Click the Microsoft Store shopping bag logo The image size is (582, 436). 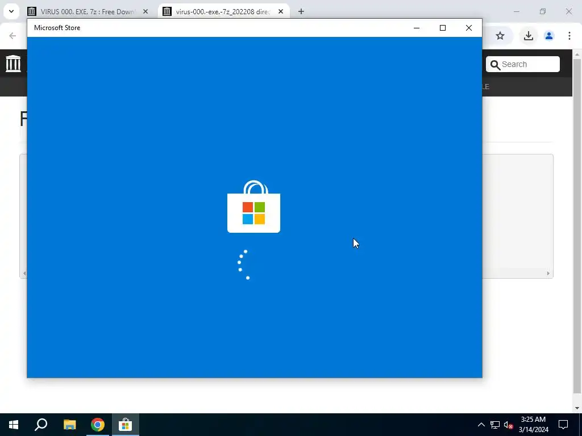pyautogui.click(x=254, y=207)
